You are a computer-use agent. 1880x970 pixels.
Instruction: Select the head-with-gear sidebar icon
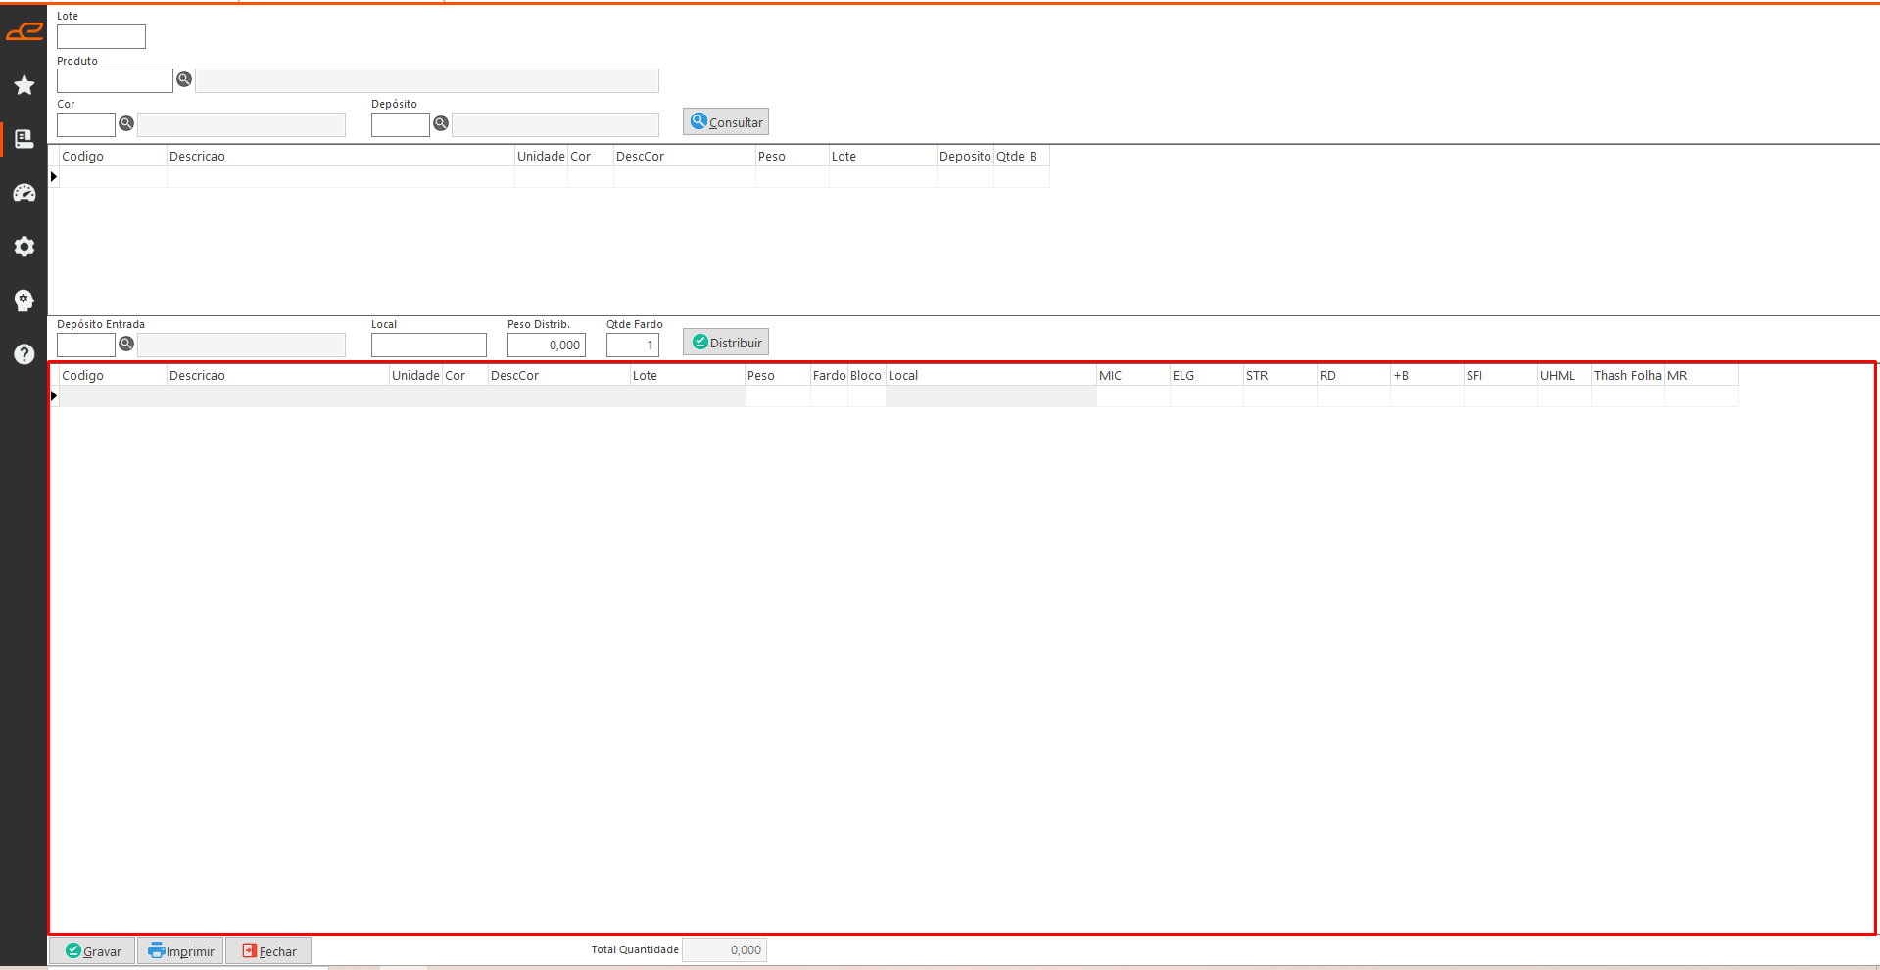coord(24,300)
